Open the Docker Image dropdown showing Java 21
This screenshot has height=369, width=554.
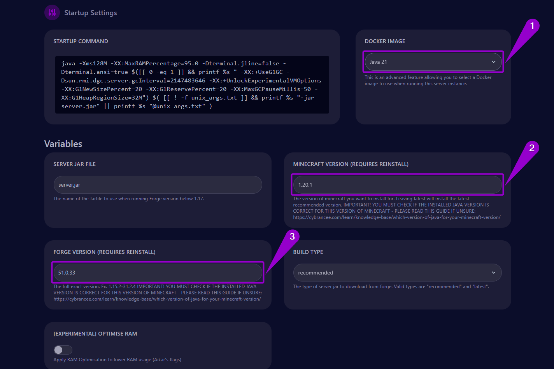tap(433, 62)
